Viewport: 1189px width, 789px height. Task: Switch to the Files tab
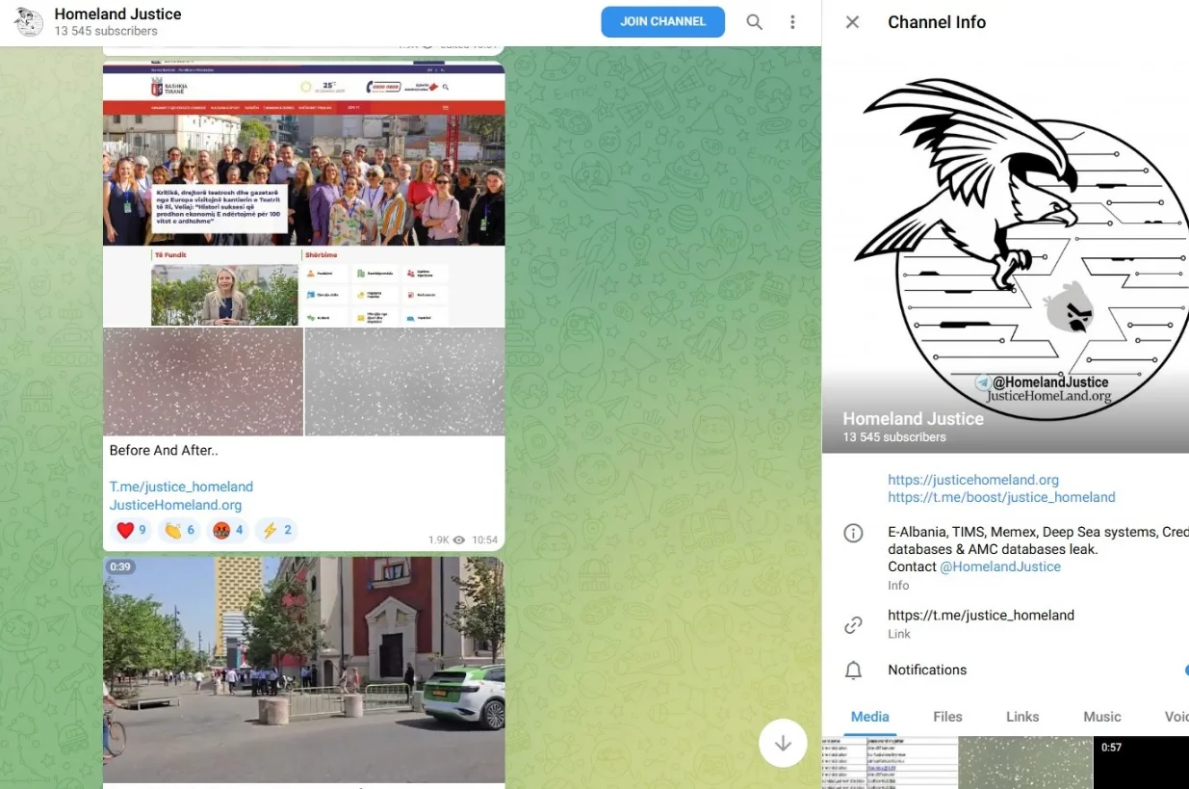pos(947,717)
